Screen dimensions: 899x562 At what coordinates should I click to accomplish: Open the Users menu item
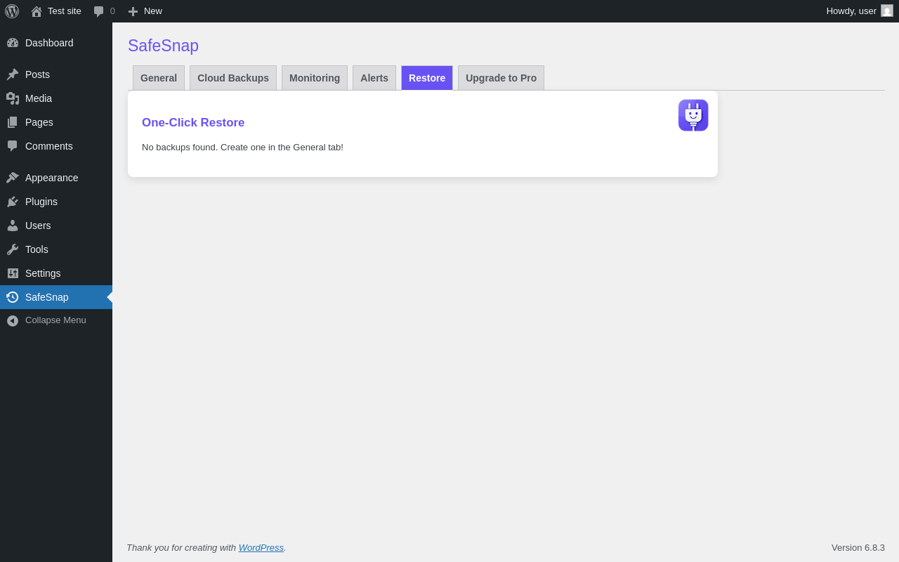pyautogui.click(x=56, y=226)
